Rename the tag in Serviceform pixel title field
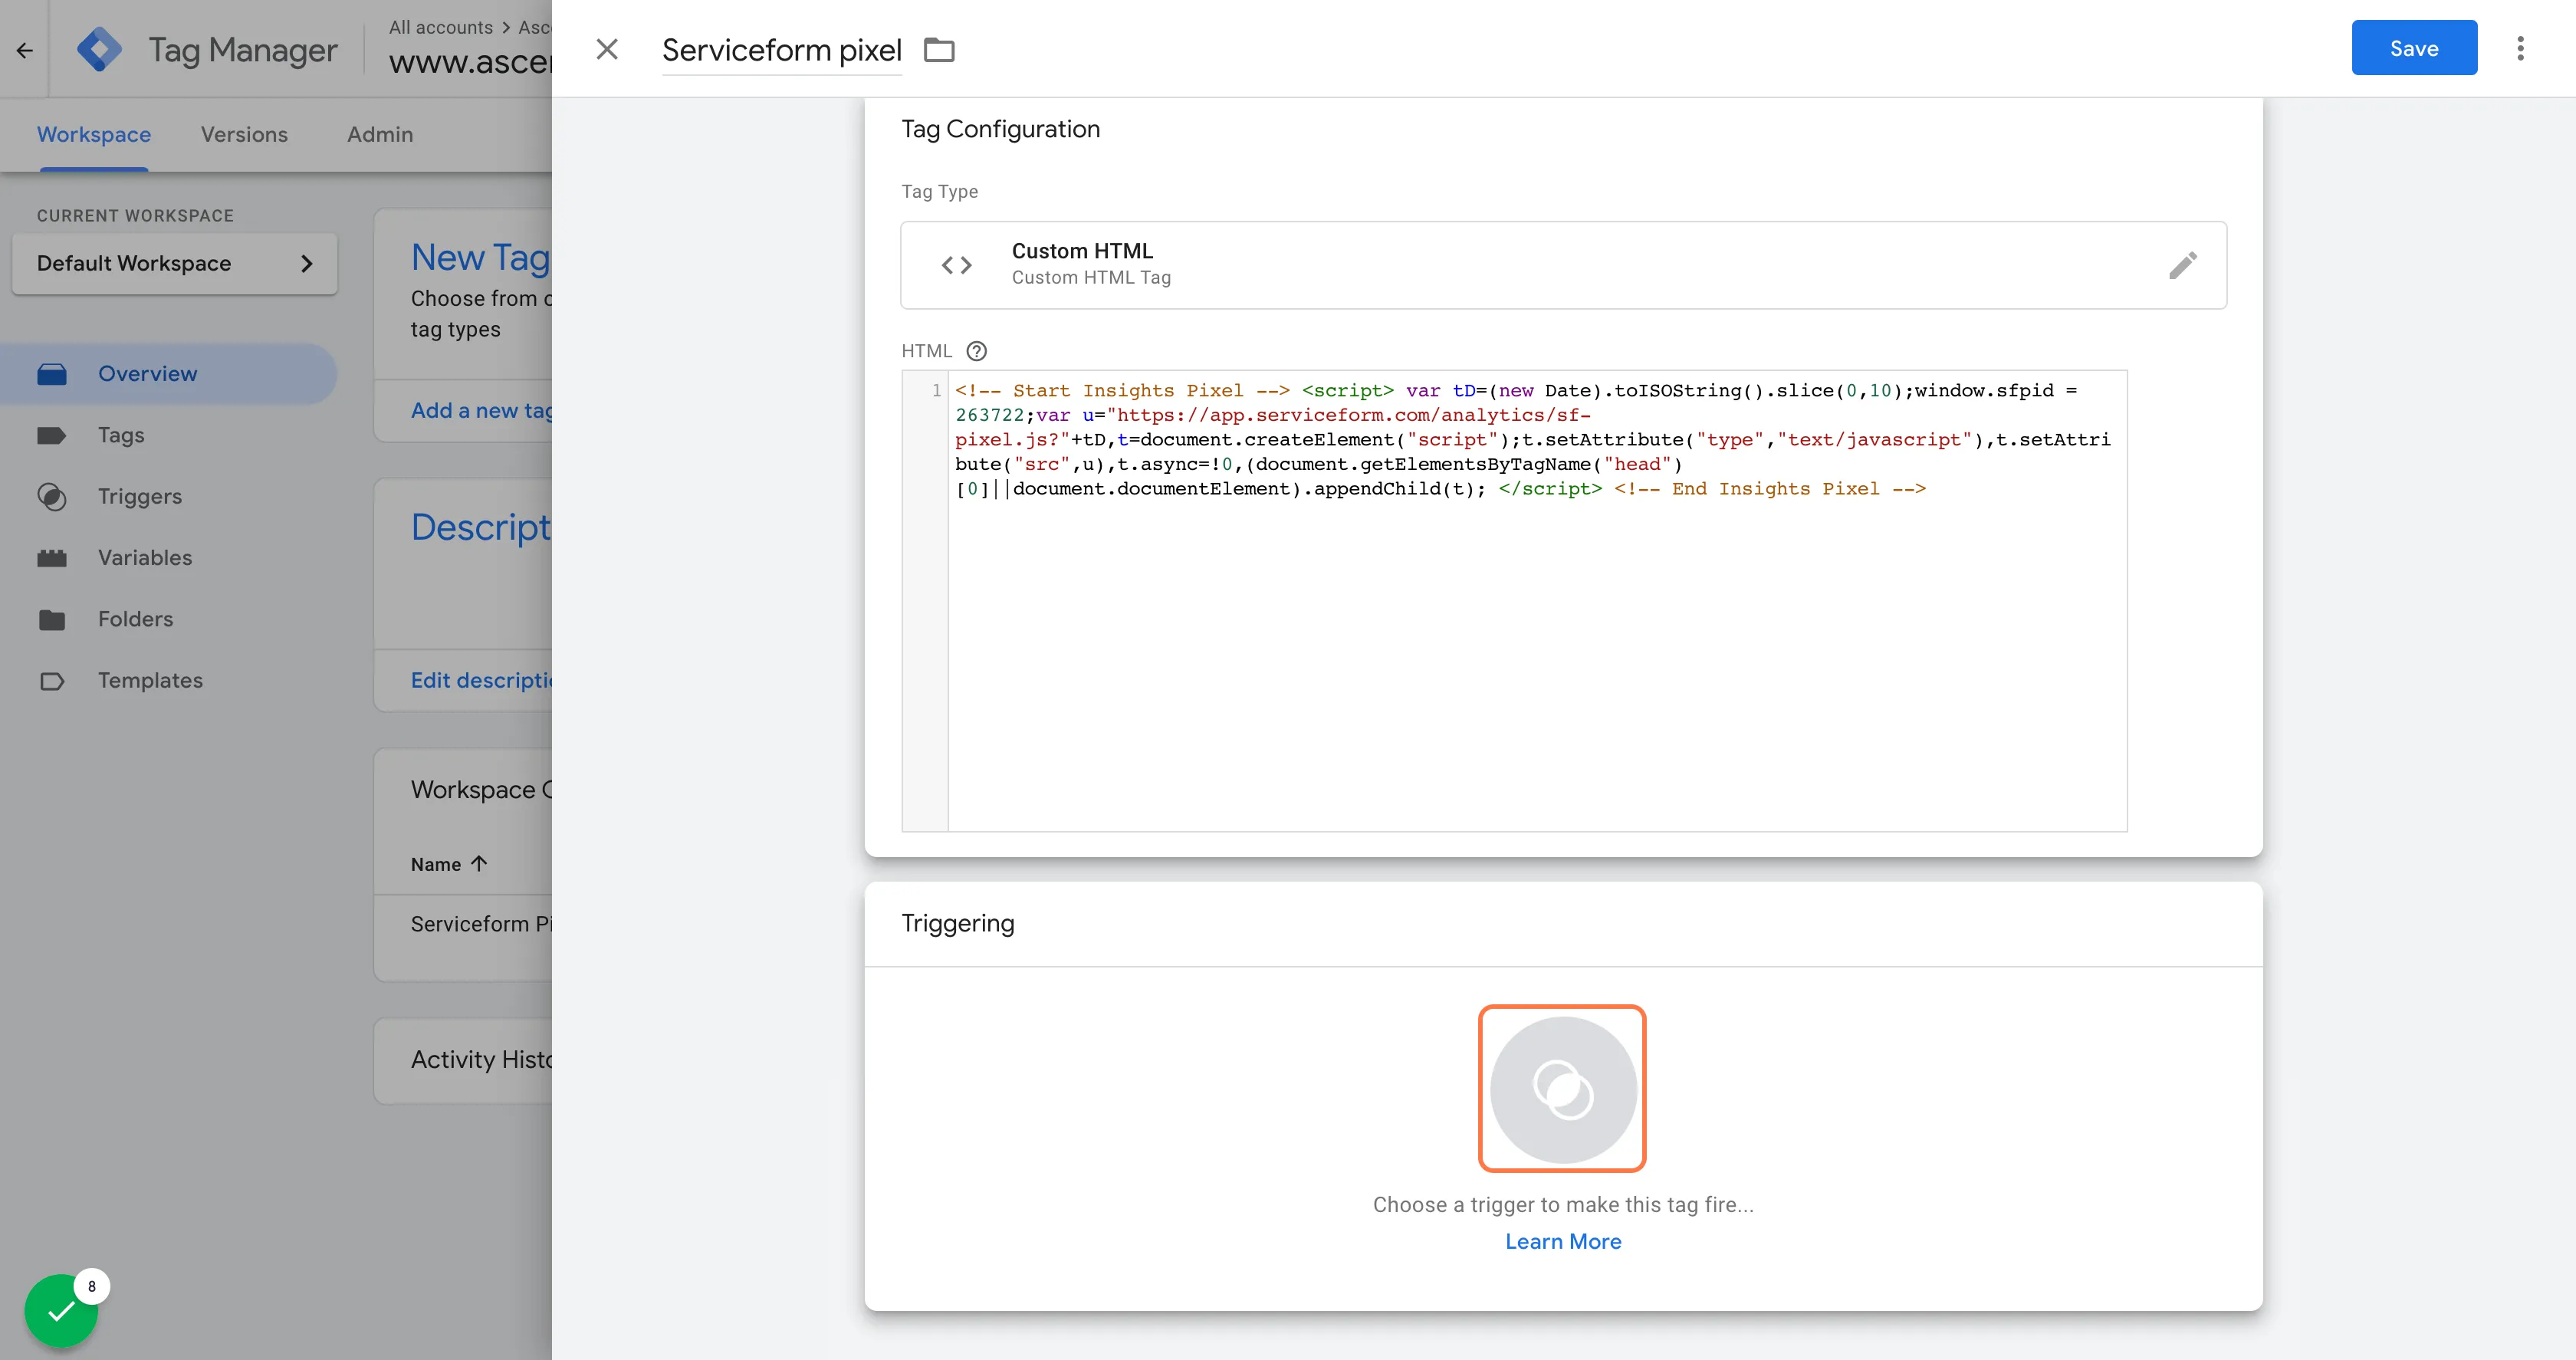This screenshot has width=2576, height=1360. 781,50
